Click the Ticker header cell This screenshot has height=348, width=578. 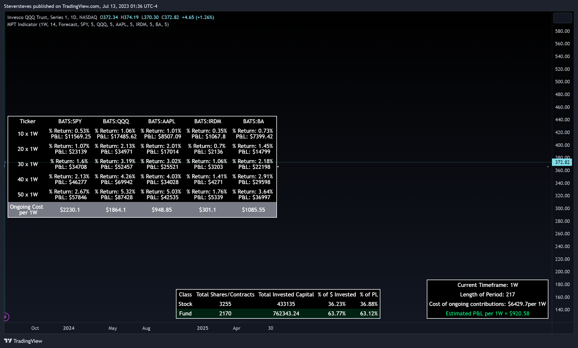coord(28,121)
